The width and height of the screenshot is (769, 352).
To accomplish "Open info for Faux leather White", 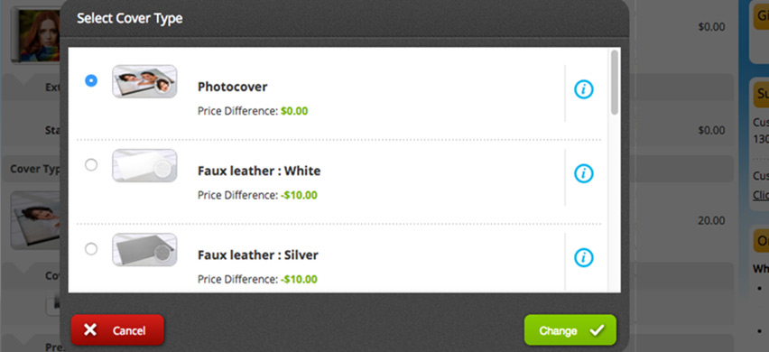I will [584, 173].
